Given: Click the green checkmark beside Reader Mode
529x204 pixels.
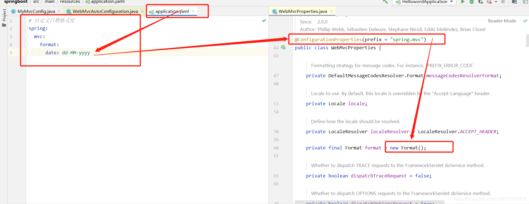Looking at the screenshot, I should (x=525, y=21).
